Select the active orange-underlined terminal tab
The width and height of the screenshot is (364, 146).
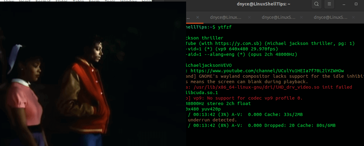click(x=195, y=17)
